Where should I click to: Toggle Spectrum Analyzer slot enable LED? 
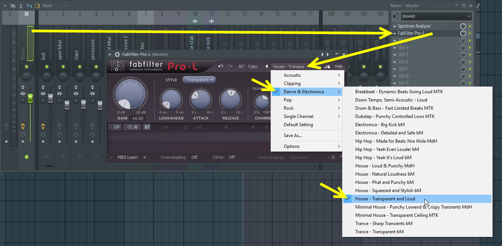click(469, 26)
